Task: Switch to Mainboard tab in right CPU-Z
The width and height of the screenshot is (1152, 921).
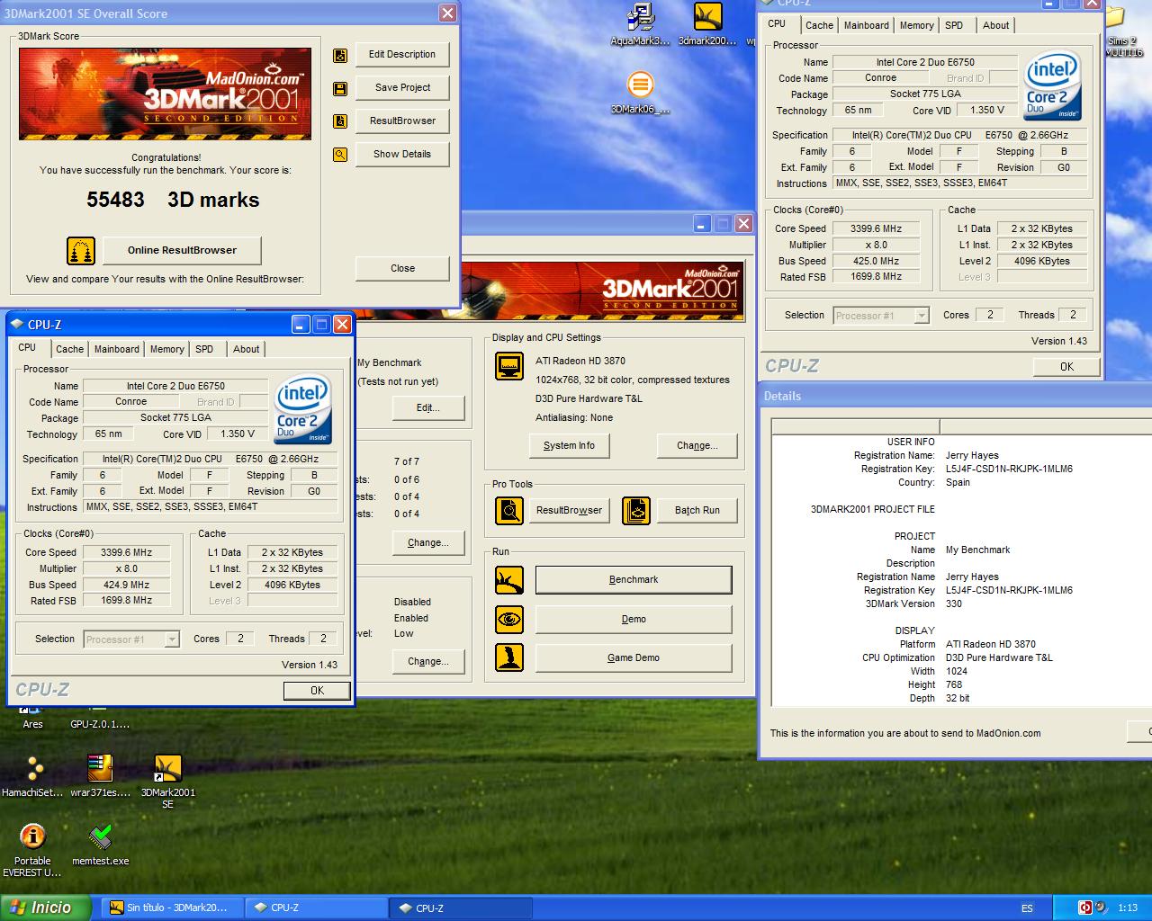Action: pos(867,25)
